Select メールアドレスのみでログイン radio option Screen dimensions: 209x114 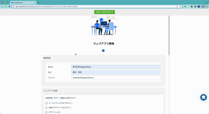coord(47,103)
